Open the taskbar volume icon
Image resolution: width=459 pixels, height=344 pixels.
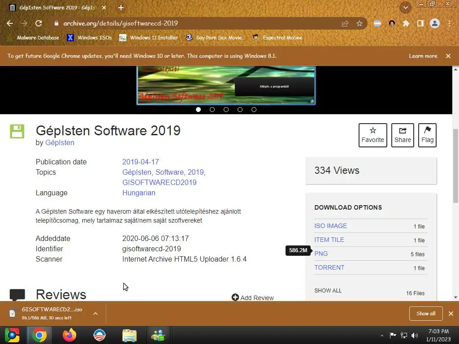pyautogui.click(x=414, y=335)
